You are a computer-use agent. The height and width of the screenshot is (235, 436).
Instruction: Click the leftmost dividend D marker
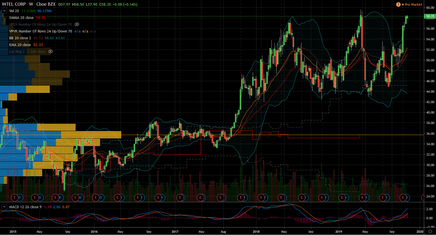[20, 197]
